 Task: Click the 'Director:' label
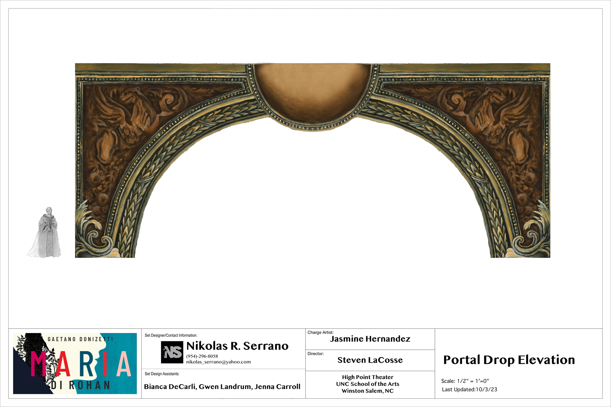(x=315, y=354)
